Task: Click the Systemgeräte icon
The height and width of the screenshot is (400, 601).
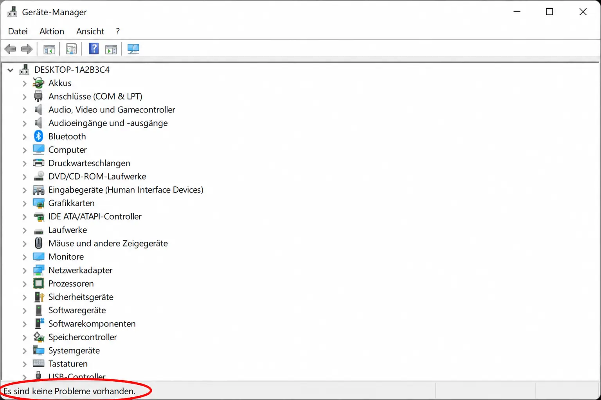Action: (x=38, y=350)
